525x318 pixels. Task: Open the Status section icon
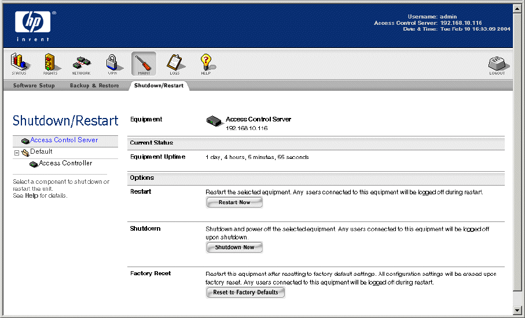(x=19, y=64)
